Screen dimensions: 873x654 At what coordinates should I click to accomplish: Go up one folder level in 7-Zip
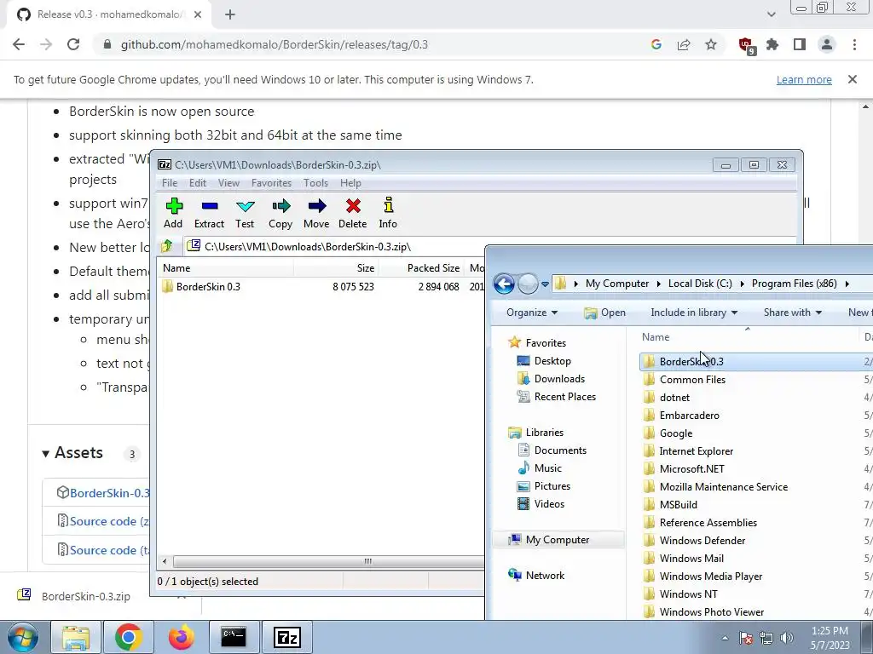pyautogui.click(x=167, y=246)
